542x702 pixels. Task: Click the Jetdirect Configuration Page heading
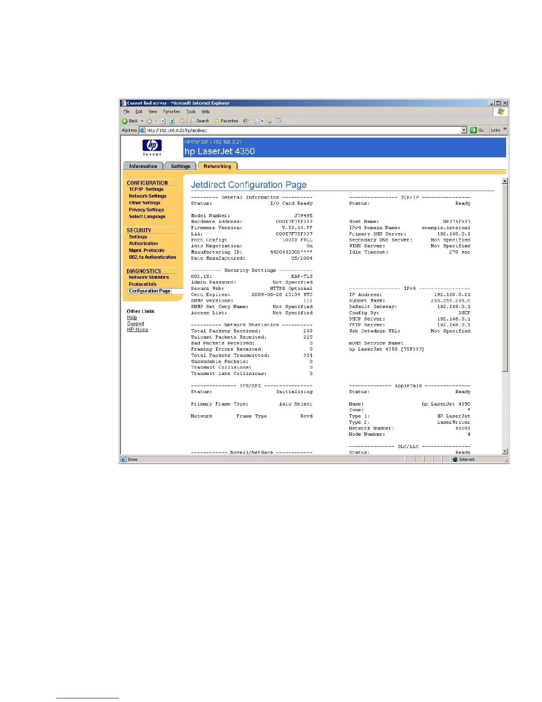(x=249, y=185)
